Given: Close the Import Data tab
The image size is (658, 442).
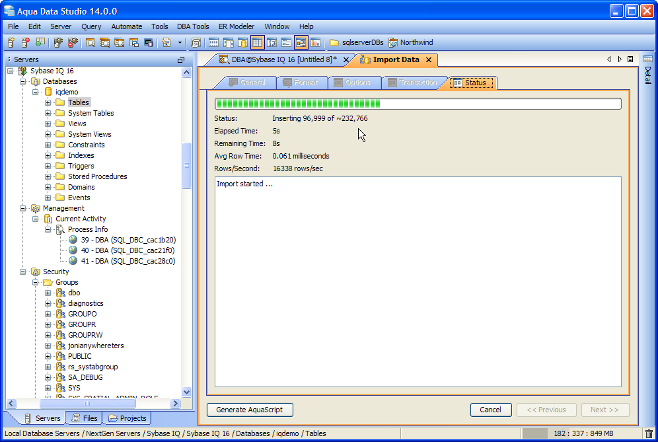Looking at the screenshot, I should tap(429, 59).
